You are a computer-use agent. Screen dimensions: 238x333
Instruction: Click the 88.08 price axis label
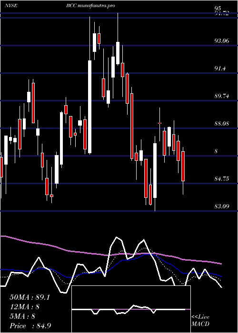point(222,123)
